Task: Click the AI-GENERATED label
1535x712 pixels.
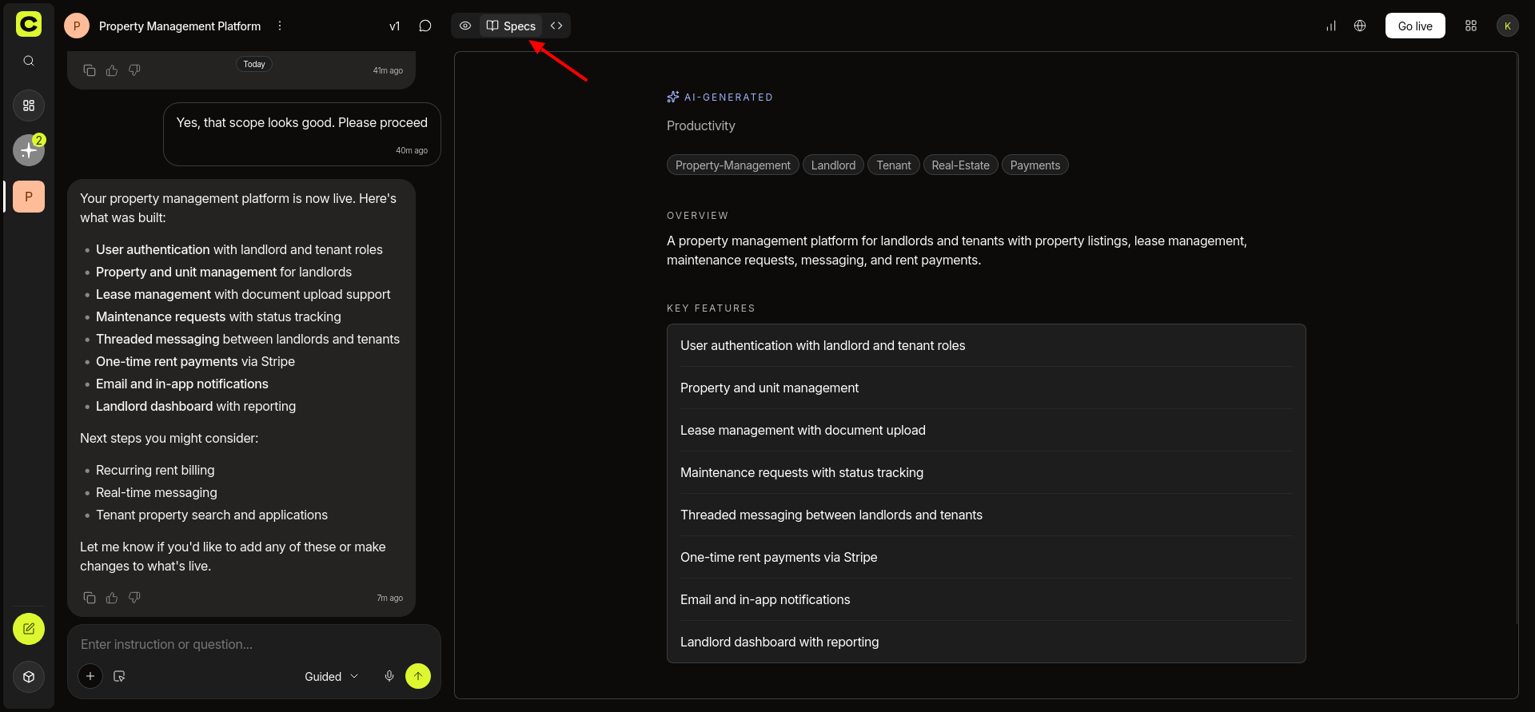Action: pos(720,97)
